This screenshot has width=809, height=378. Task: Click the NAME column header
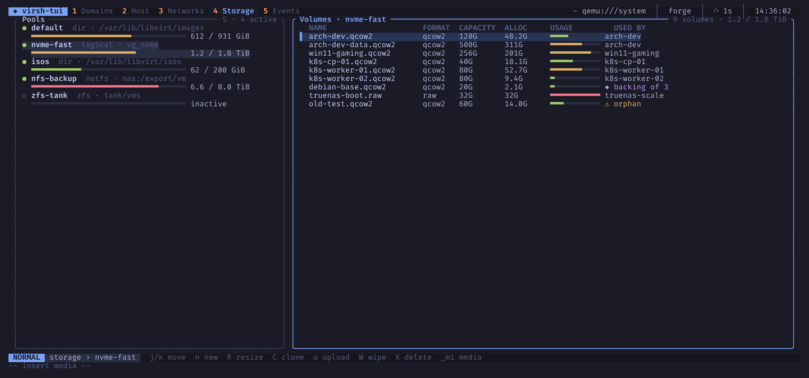(x=318, y=28)
